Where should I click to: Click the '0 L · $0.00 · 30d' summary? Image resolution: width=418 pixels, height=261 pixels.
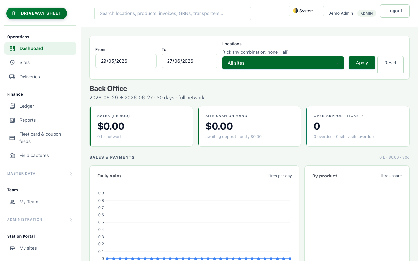(394, 157)
